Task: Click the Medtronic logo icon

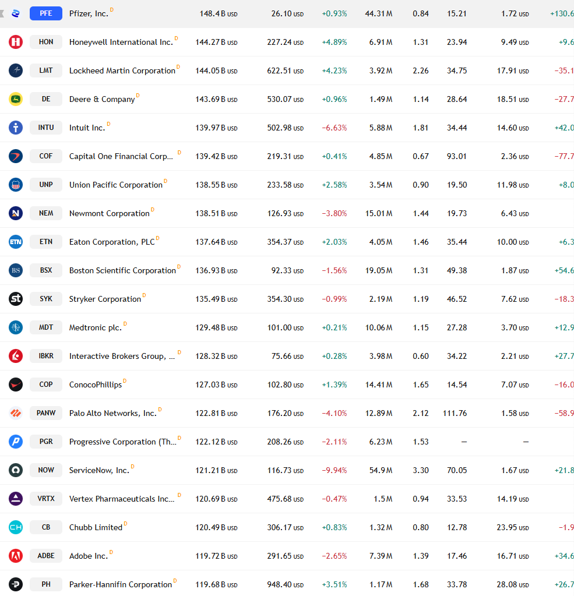Action: (x=16, y=327)
